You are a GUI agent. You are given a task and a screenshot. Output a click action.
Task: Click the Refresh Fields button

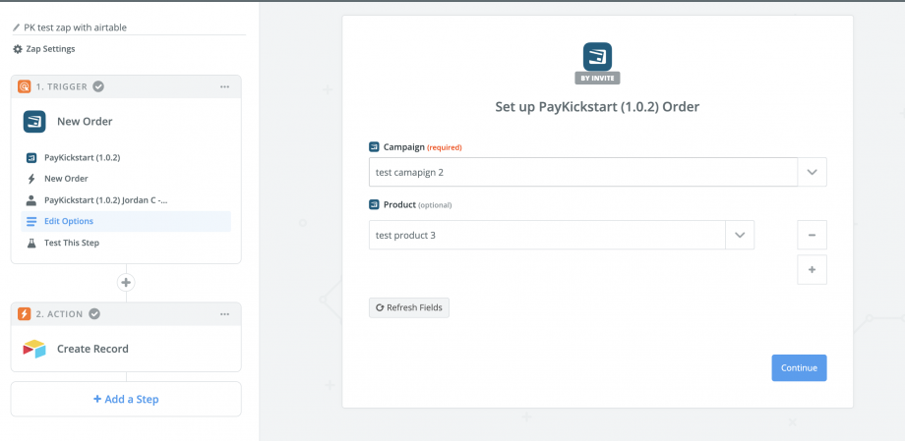click(x=409, y=307)
